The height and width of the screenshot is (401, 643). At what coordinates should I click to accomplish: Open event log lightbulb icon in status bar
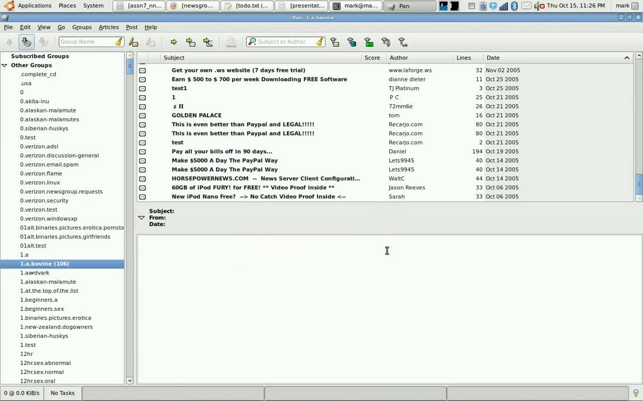pyautogui.click(x=636, y=393)
